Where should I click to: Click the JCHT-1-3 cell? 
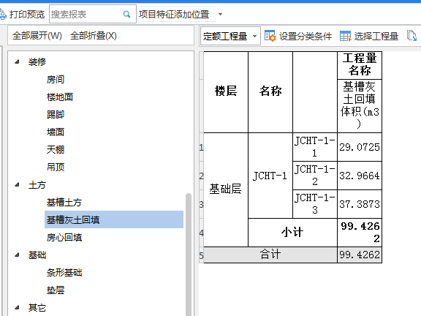[315, 204]
